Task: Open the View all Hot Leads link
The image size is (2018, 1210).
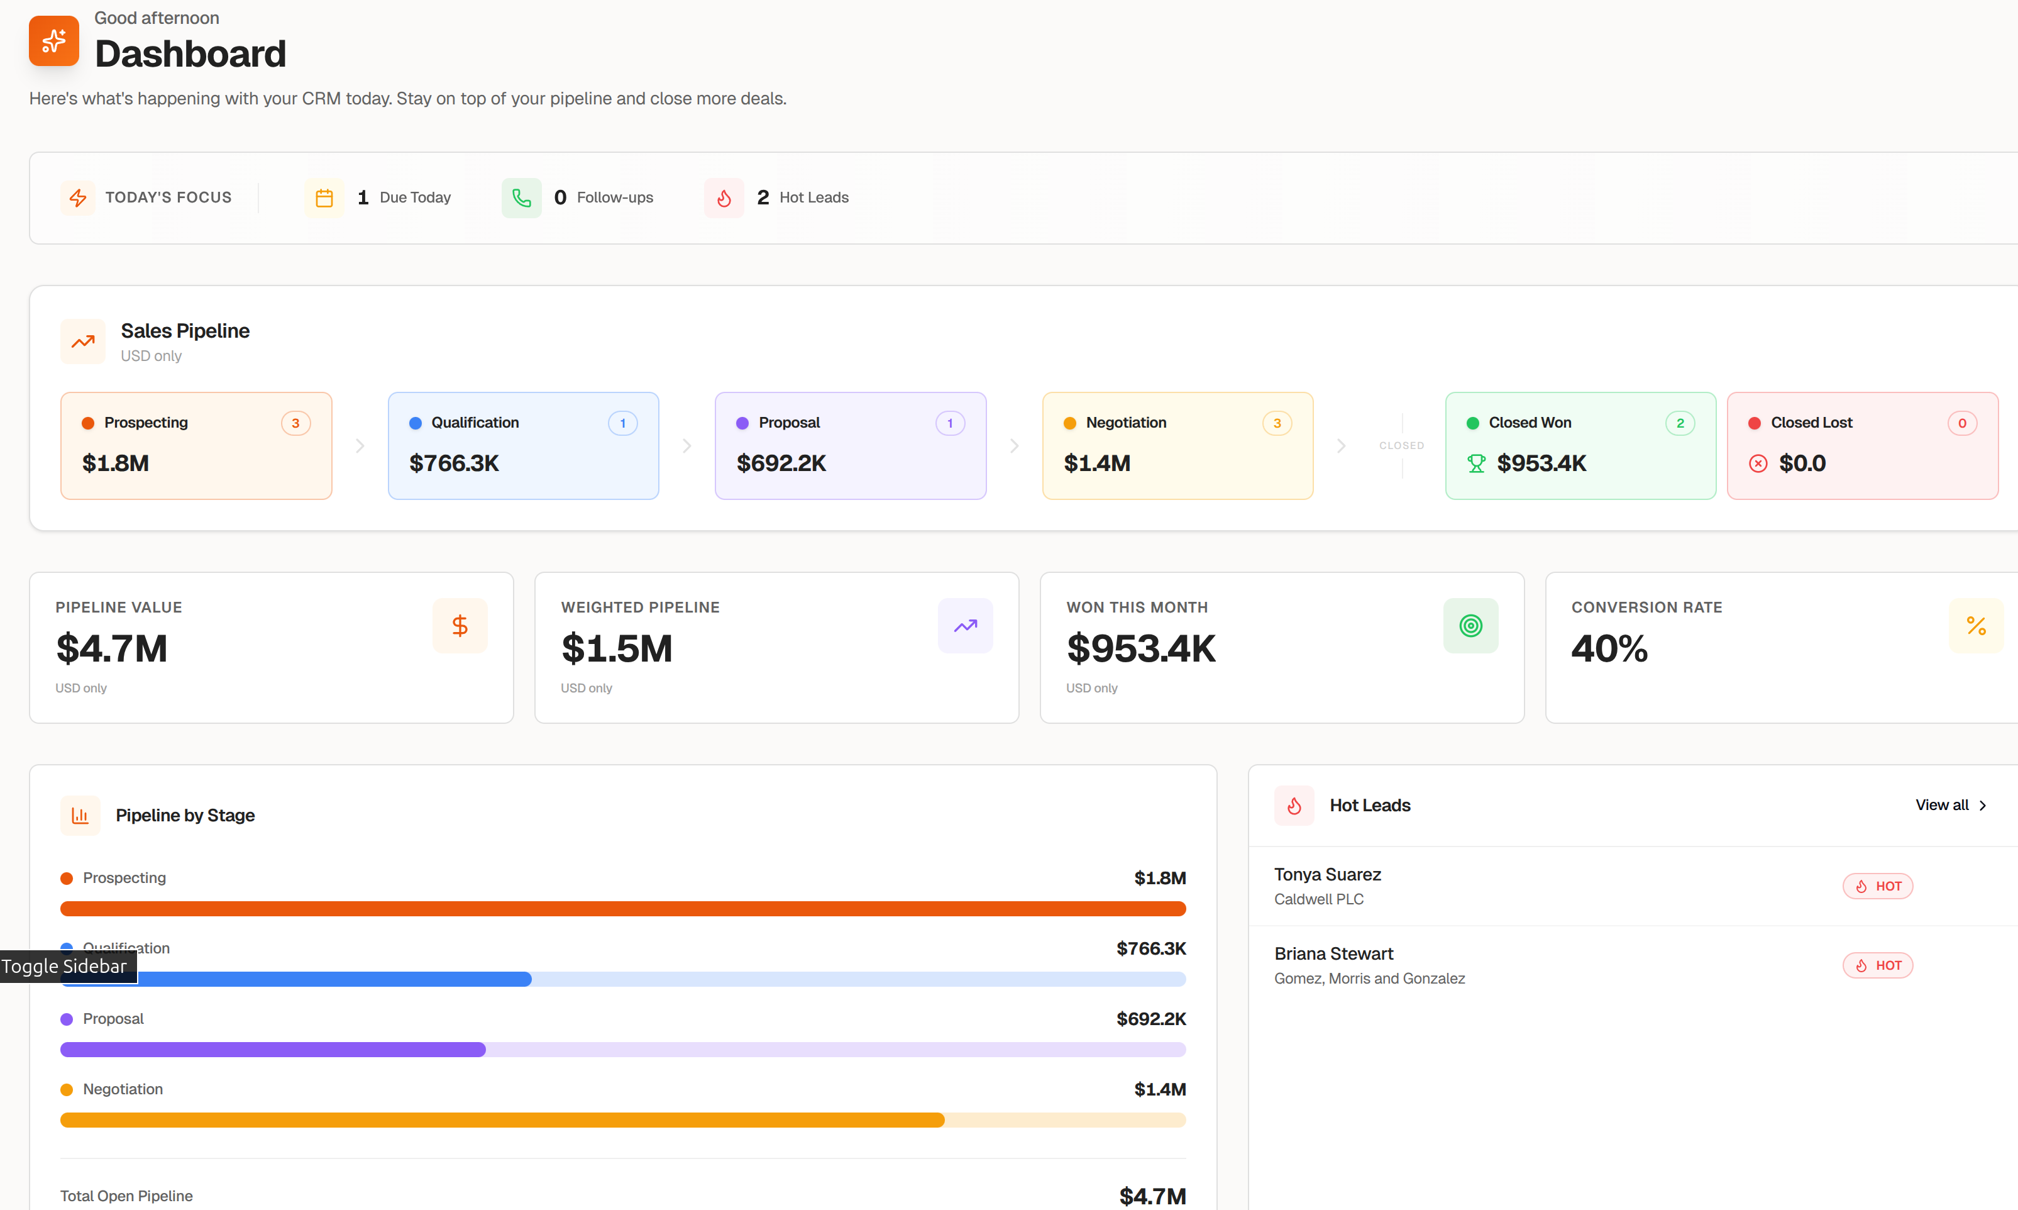Action: pos(1941,806)
